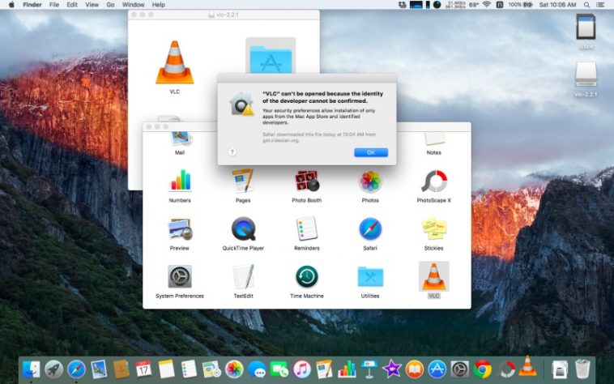Open the Window menu
Viewport: 614px width, 384px height.
(x=133, y=5)
